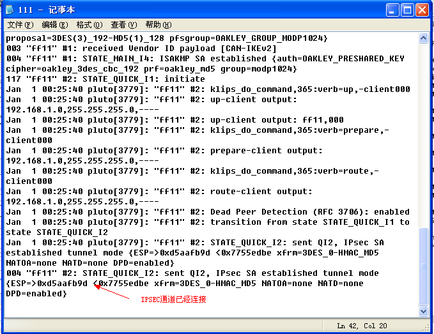This screenshot has width=434, height=334.
Task: Open the 编辑(E) menu
Action: [54, 25]
